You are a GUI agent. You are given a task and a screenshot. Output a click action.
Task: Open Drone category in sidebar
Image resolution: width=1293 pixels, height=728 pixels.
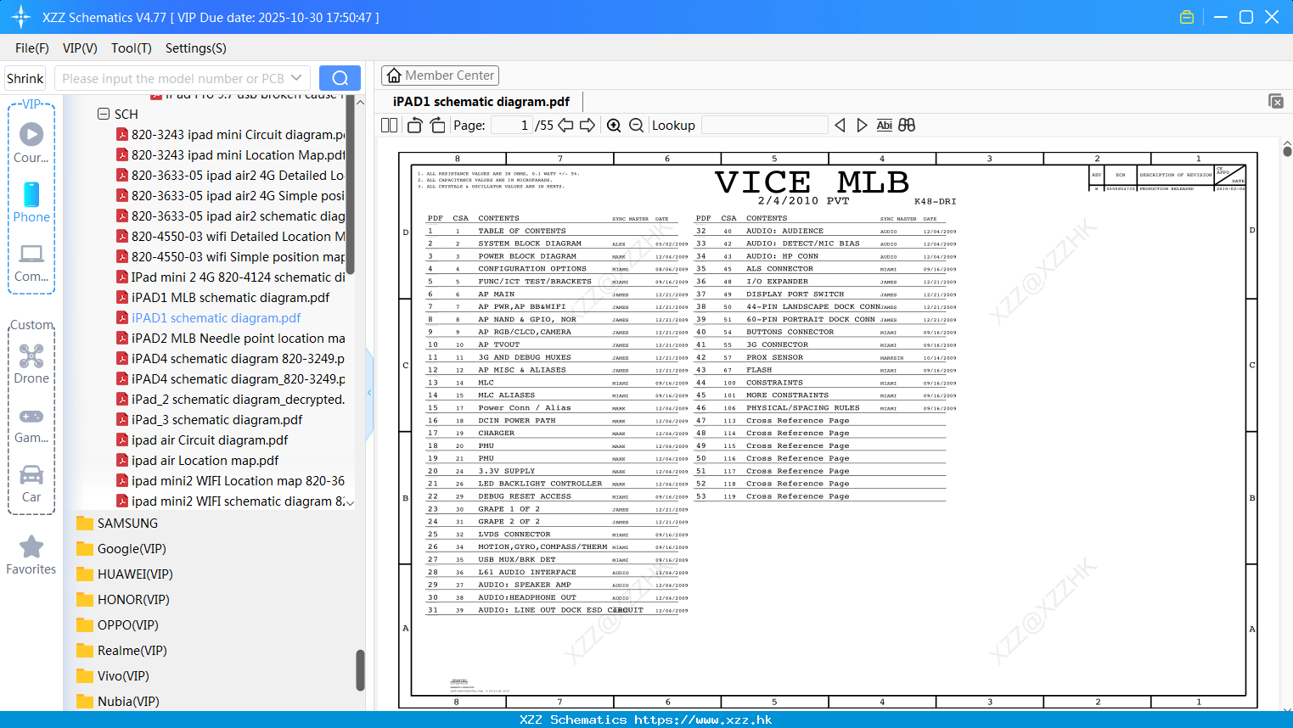pos(31,364)
